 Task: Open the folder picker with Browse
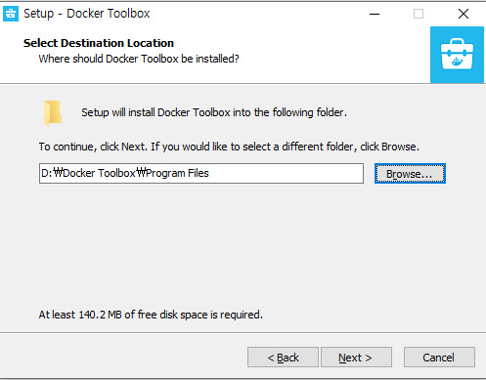(410, 174)
